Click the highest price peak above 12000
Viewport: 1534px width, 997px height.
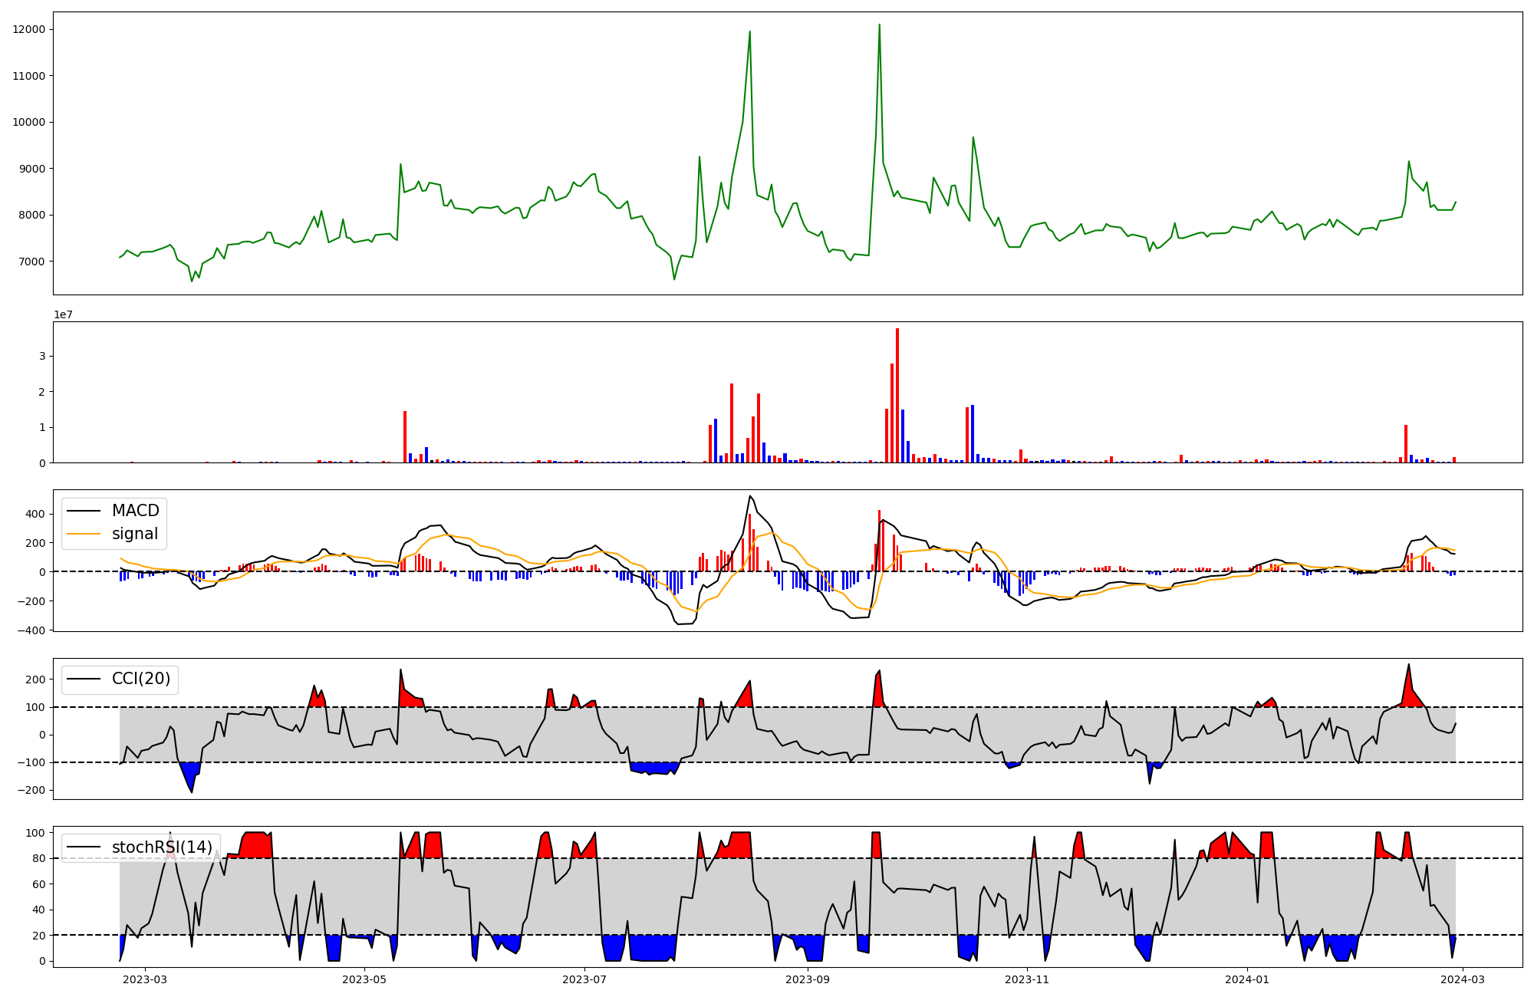[879, 25]
